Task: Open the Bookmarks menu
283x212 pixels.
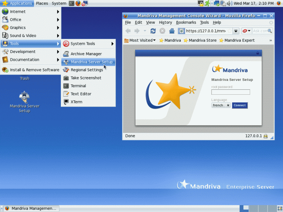Action: [186, 22]
